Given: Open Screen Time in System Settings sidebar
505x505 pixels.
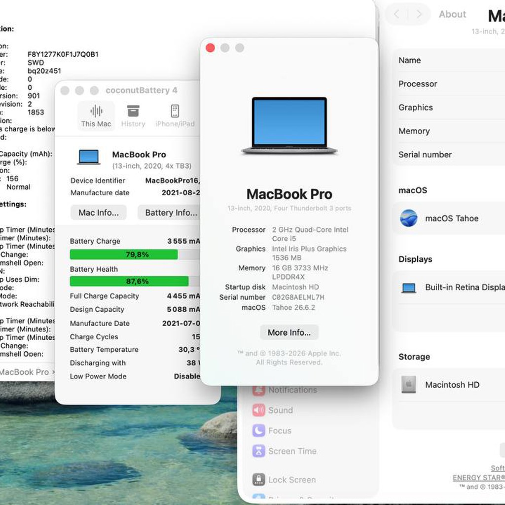Looking at the screenshot, I should [285, 451].
